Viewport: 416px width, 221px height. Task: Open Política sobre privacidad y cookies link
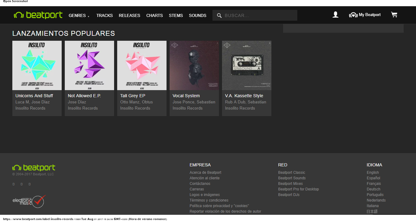pyautogui.click(x=219, y=206)
